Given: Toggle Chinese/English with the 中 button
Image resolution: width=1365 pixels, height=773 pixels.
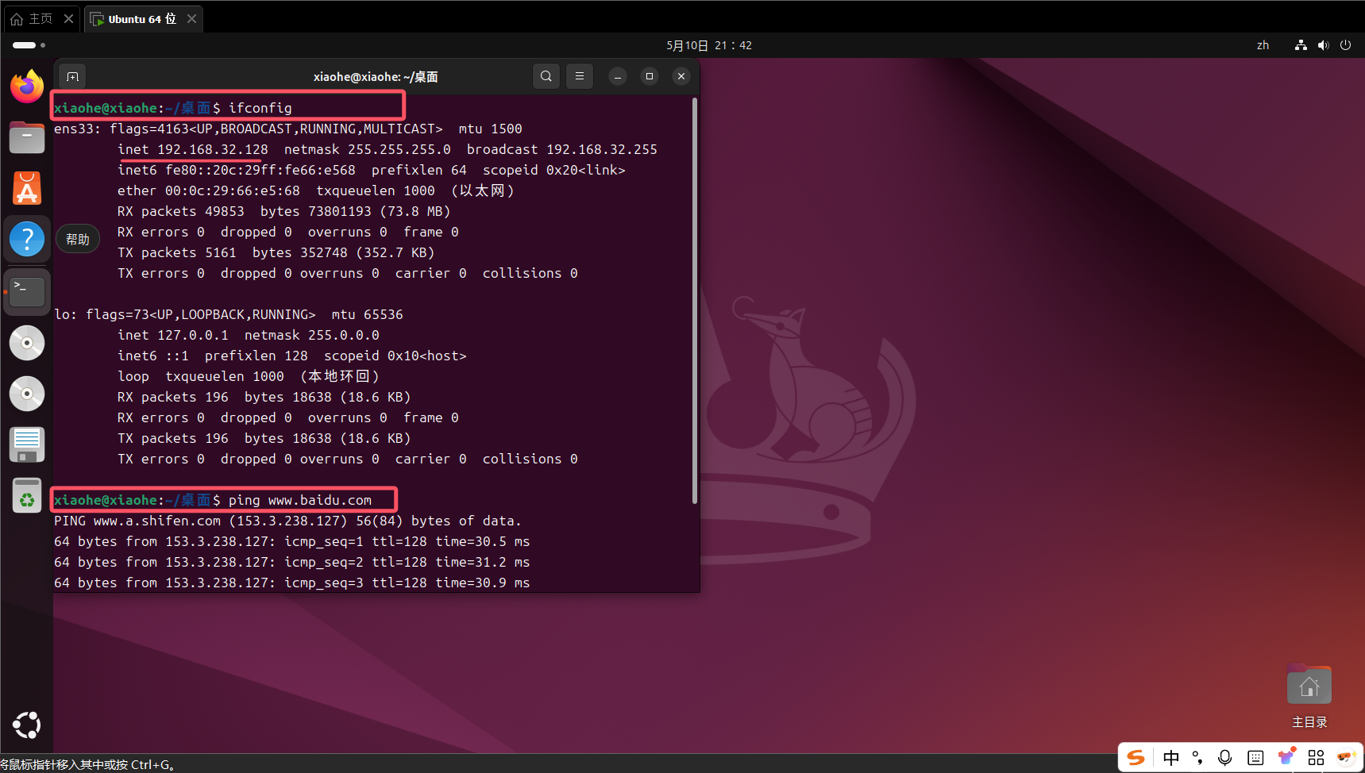Looking at the screenshot, I should (1170, 757).
